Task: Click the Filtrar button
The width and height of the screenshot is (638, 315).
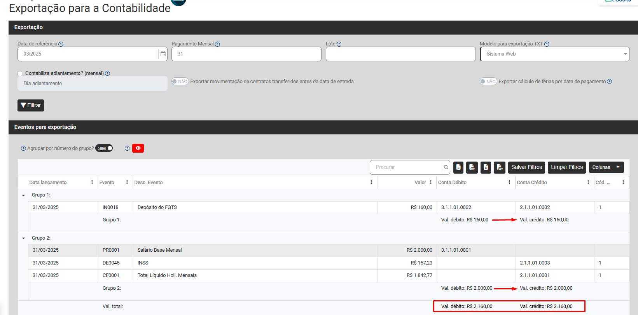Action: [31, 106]
